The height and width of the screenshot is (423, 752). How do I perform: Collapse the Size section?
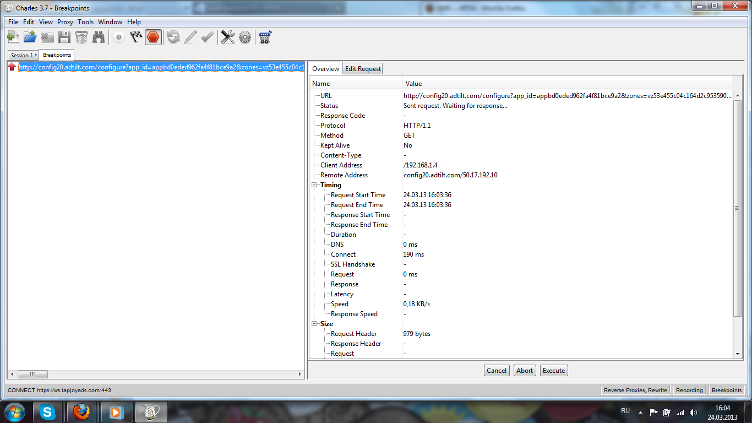coord(314,324)
